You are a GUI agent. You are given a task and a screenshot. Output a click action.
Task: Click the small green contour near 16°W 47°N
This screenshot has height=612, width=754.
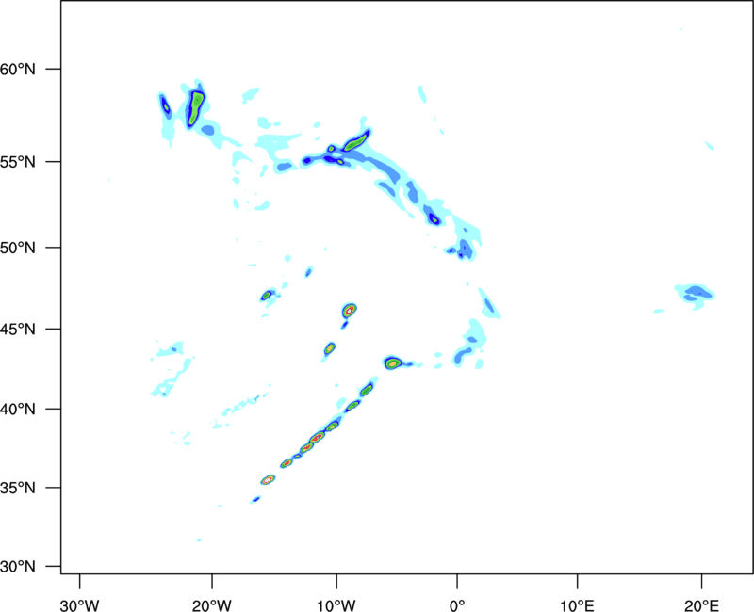267,296
